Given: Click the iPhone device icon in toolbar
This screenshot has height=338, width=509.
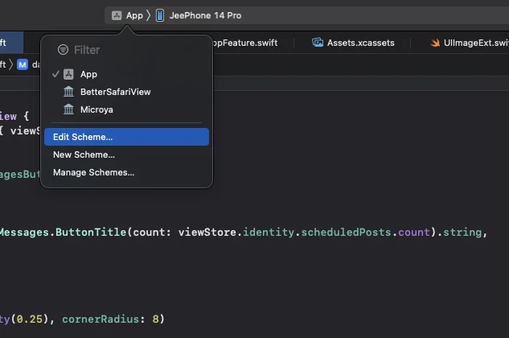Looking at the screenshot, I should click(x=160, y=15).
